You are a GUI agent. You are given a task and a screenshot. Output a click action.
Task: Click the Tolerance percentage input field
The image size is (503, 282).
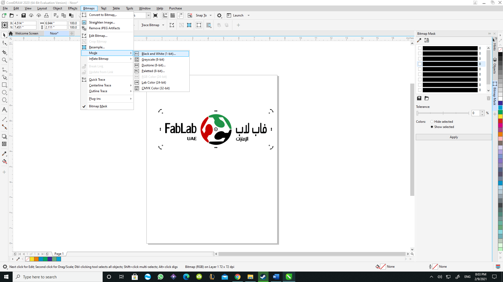click(475, 113)
